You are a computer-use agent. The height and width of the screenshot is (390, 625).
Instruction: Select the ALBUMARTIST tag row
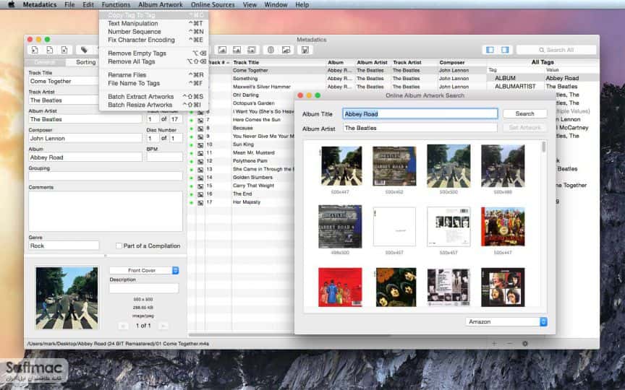[x=543, y=87]
